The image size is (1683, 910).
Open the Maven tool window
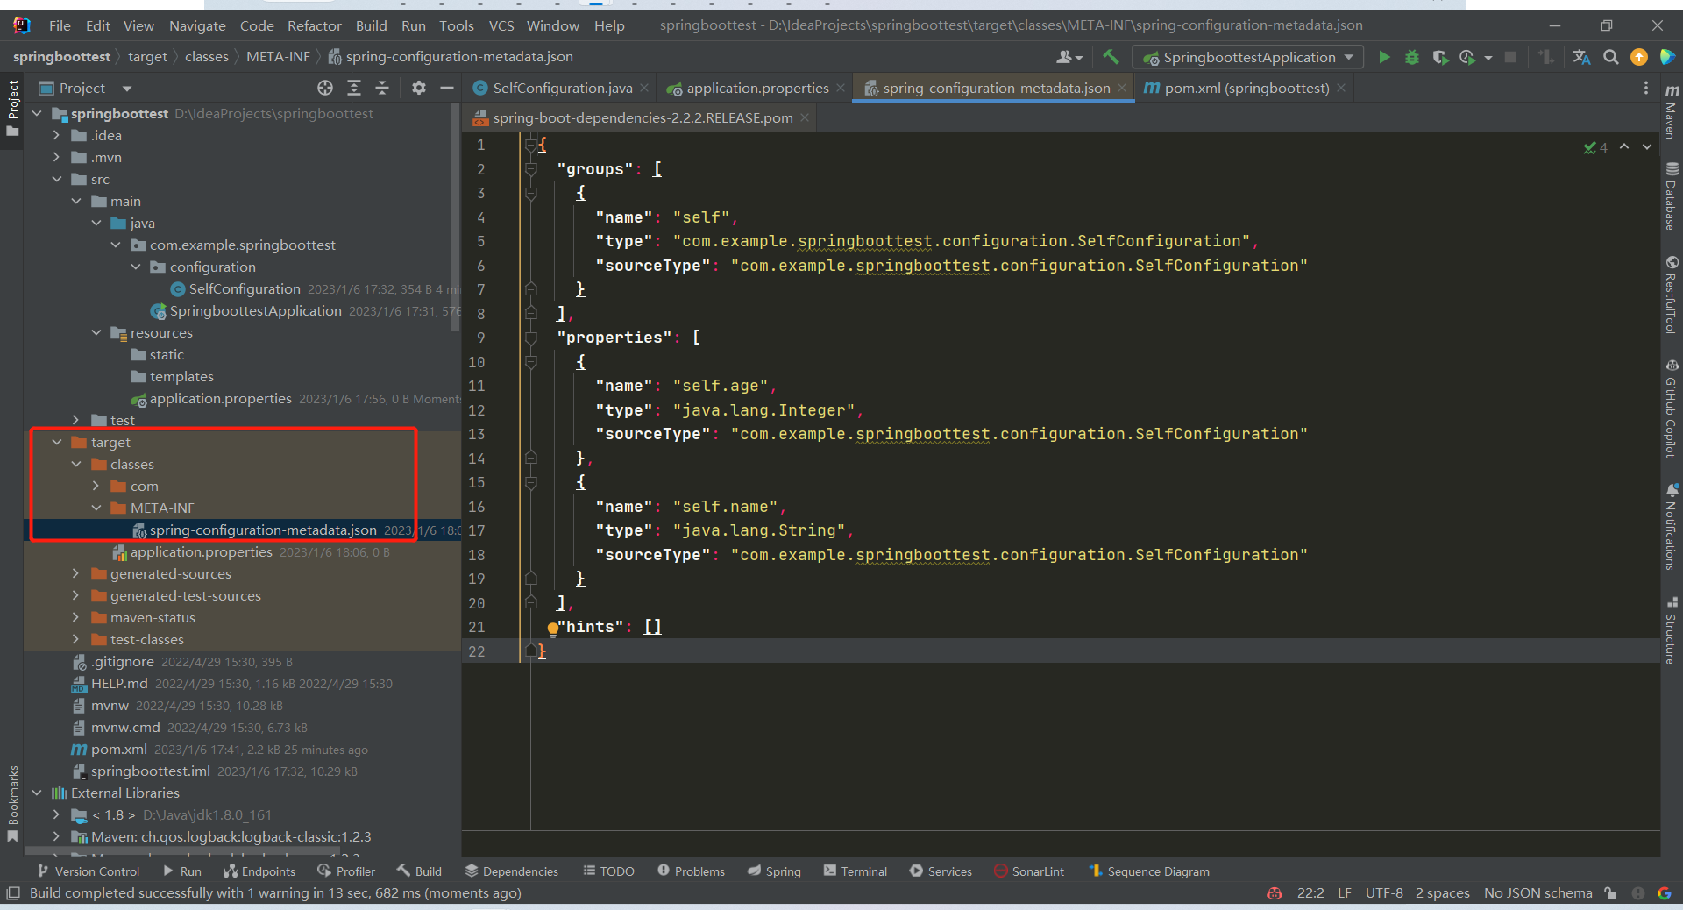click(x=1672, y=112)
